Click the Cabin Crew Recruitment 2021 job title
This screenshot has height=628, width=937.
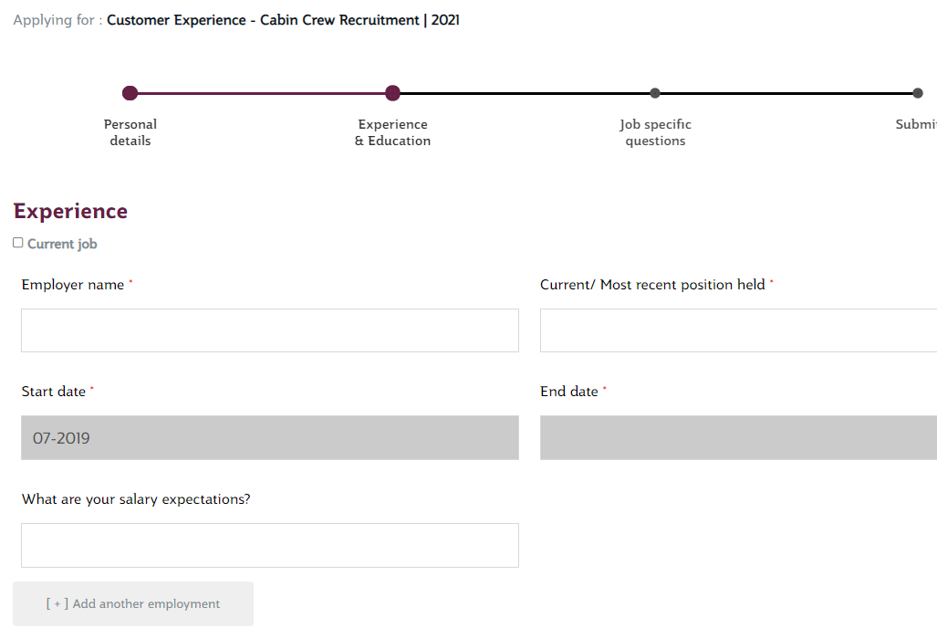click(x=283, y=20)
